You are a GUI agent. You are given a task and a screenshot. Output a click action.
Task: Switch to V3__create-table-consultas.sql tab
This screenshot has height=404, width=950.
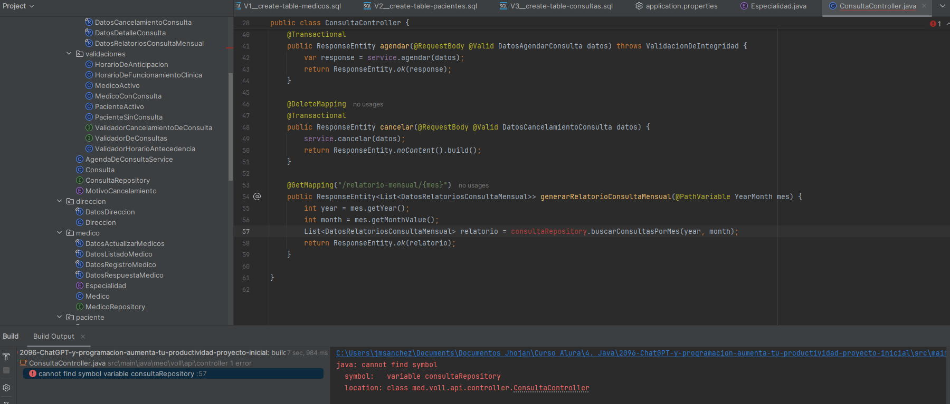click(x=556, y=6)
